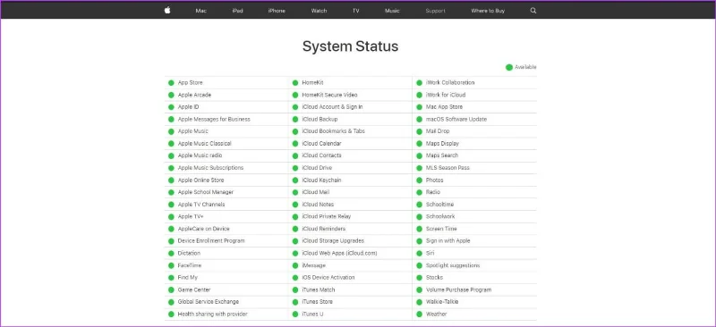This screenshot has height=327, width=716.
Task: Open the iPad menu in the navigation bar
Action: tap(237, 11)
